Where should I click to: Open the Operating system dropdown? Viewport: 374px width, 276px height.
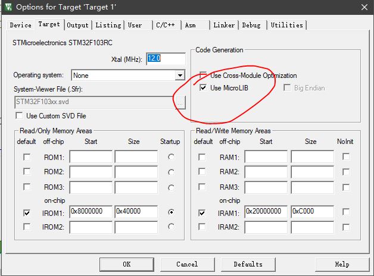[x=180, y=76]
